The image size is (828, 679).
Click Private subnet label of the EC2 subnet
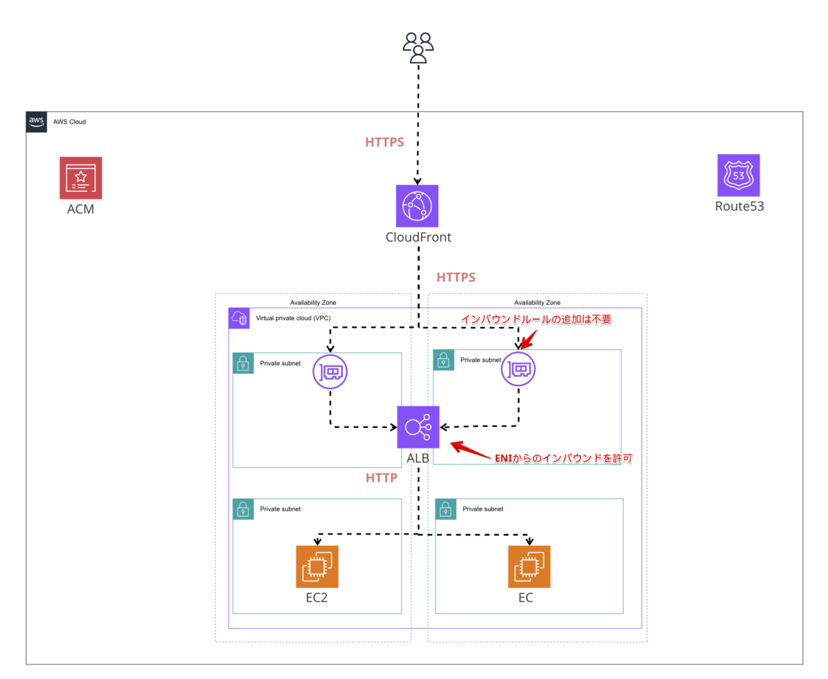tap(280, 509)
